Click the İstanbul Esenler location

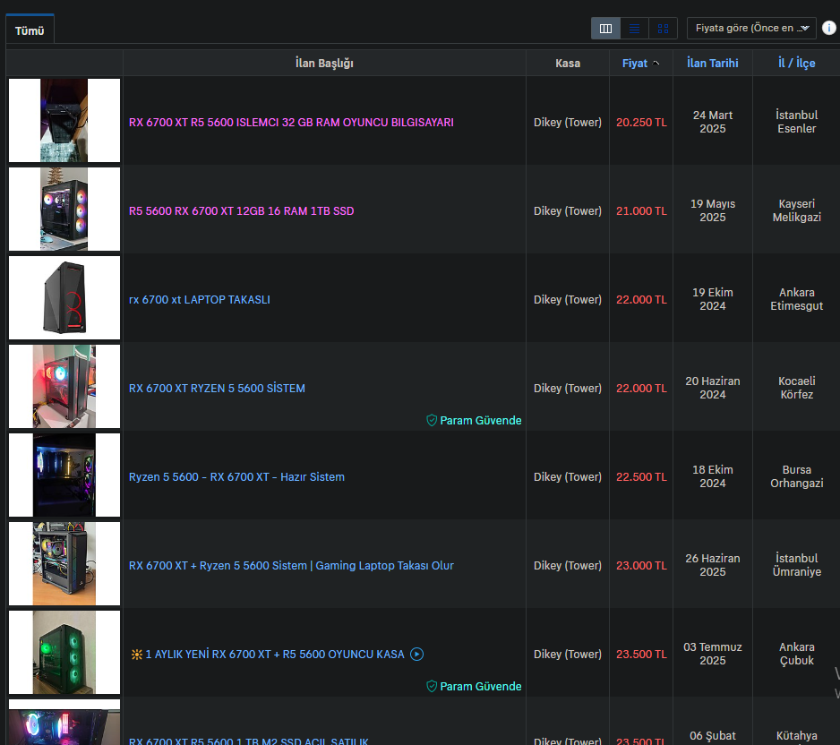click(x=797, y=122)
